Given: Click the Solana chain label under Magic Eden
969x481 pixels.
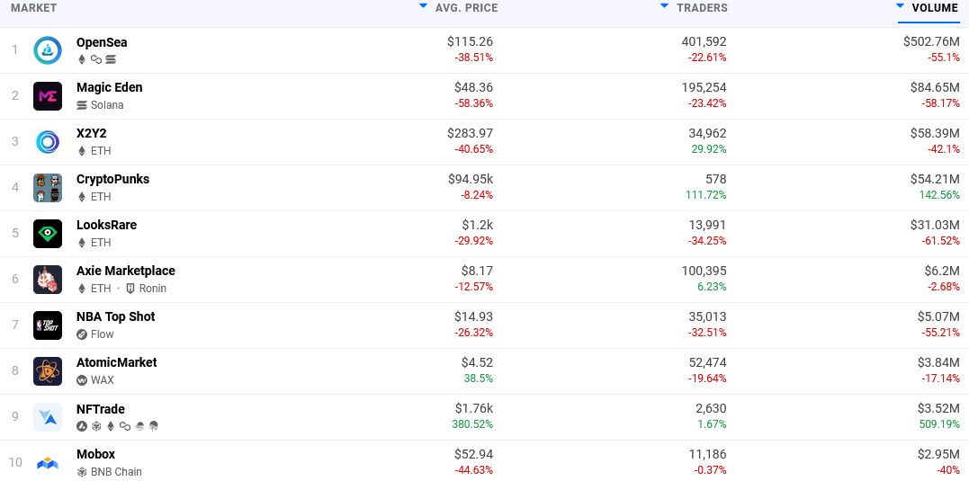Looking at the screenshot, I should point(107,105).
